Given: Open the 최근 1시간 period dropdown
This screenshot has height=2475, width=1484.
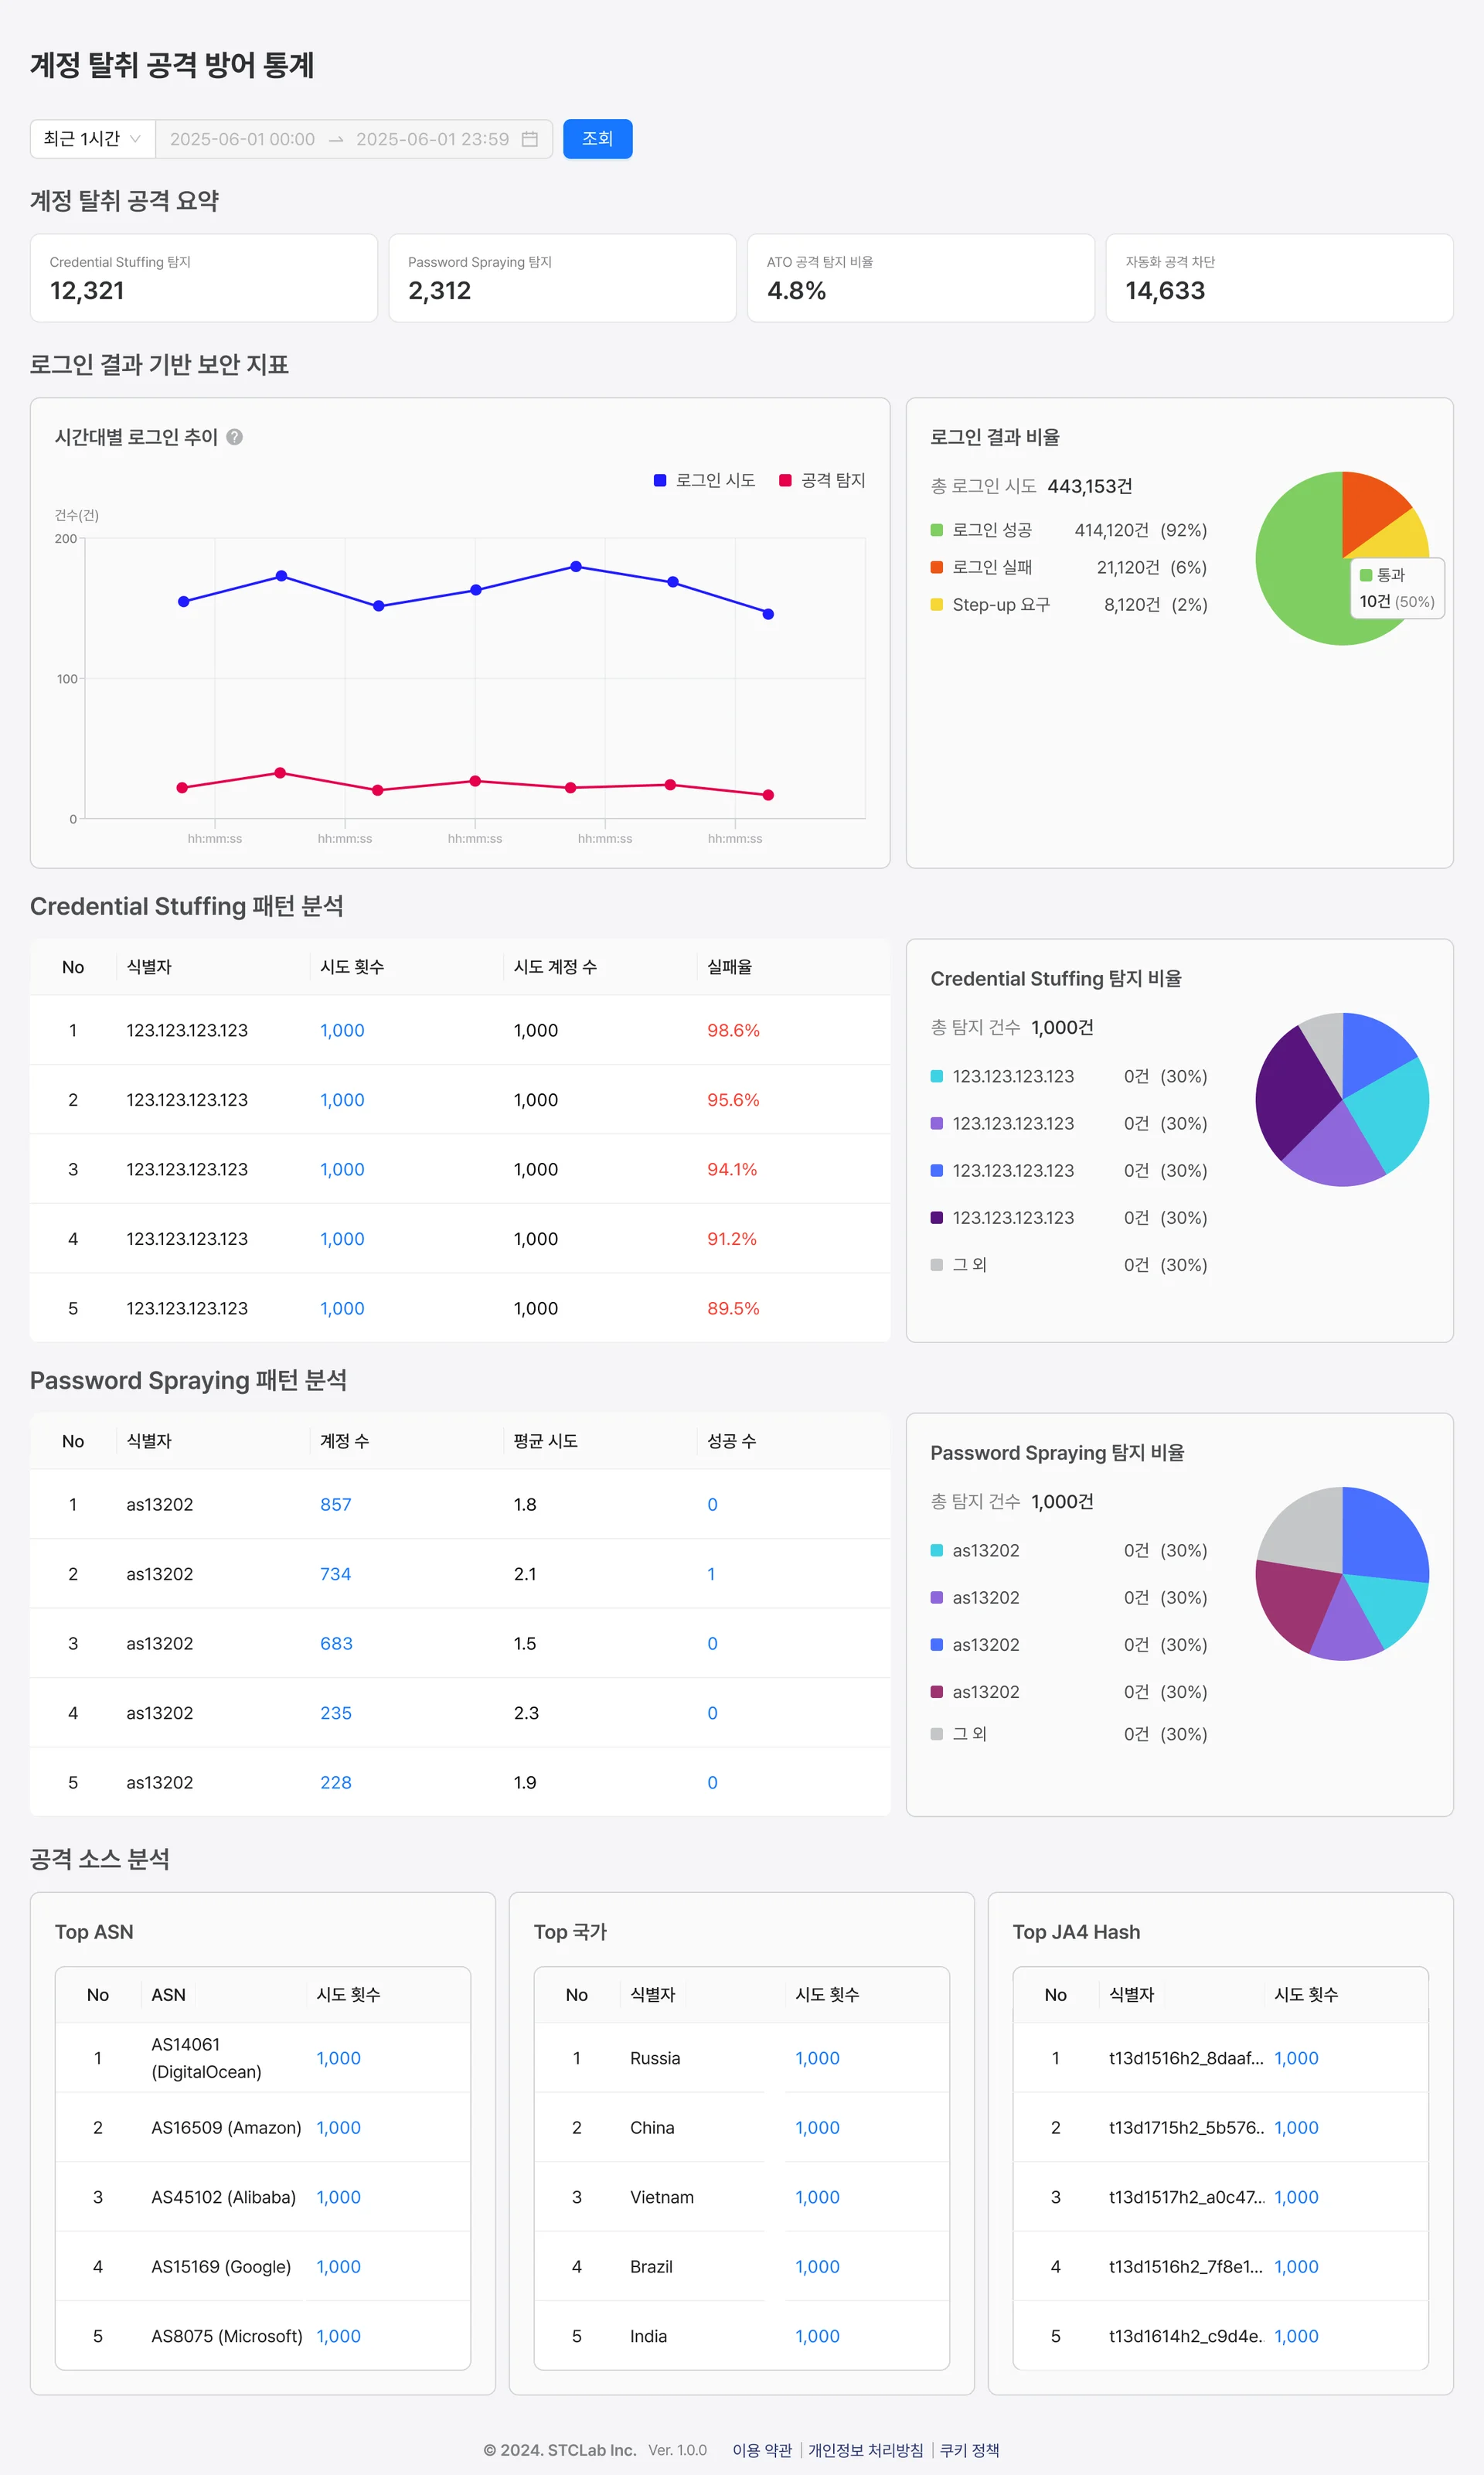Looking at the screenshot, I should point(92,139).
